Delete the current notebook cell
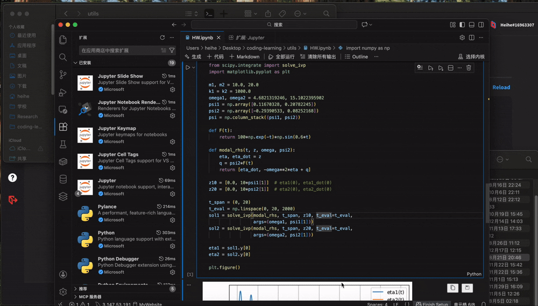The width and height of the screenshot is (538, 306). (x=469, y=68)
